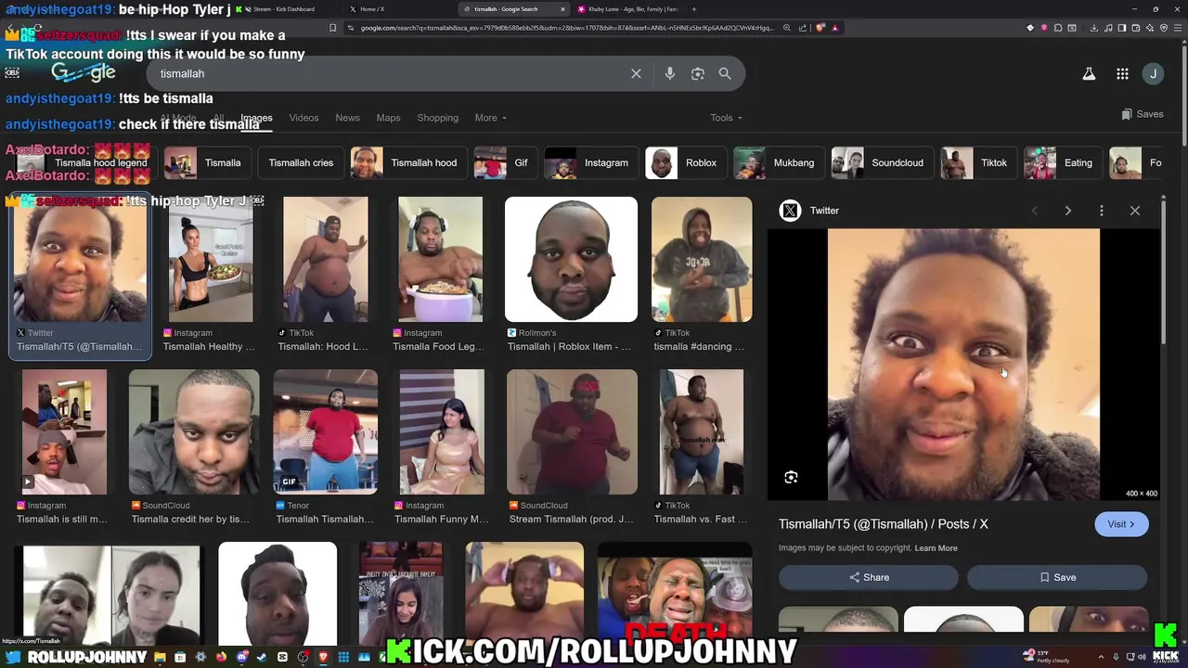This screenshot has height=668, width=1188.
Task: Switch to Stream - Kick Dashboard tab
Action: click(283, 9)
